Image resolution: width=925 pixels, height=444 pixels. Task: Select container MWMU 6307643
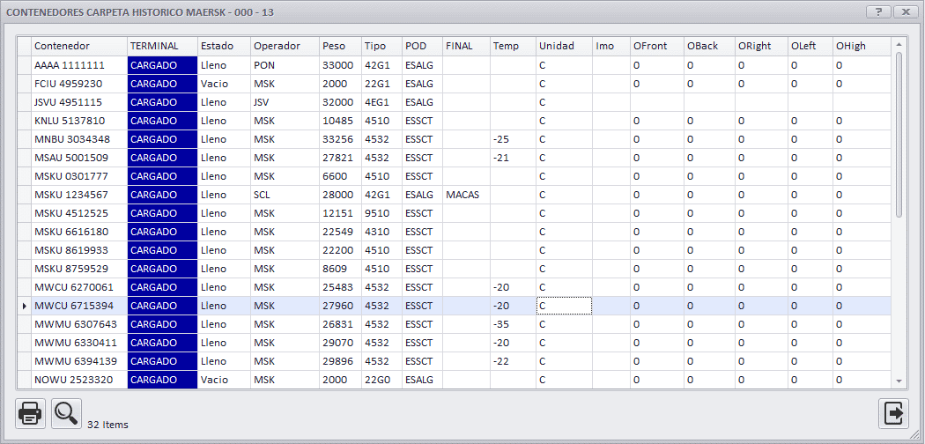[79, 324]
